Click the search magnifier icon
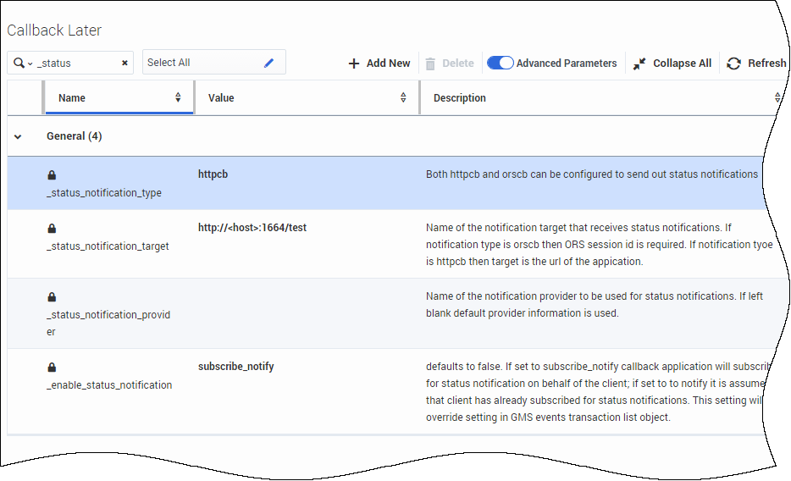Image resolution: width=791 pixels, height=481 pixels. pyautogui.click(x=19, y=63)
